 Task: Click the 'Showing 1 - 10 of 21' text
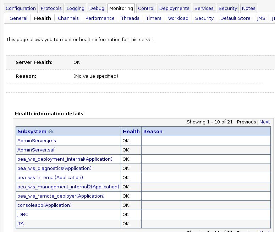(210, 122)
